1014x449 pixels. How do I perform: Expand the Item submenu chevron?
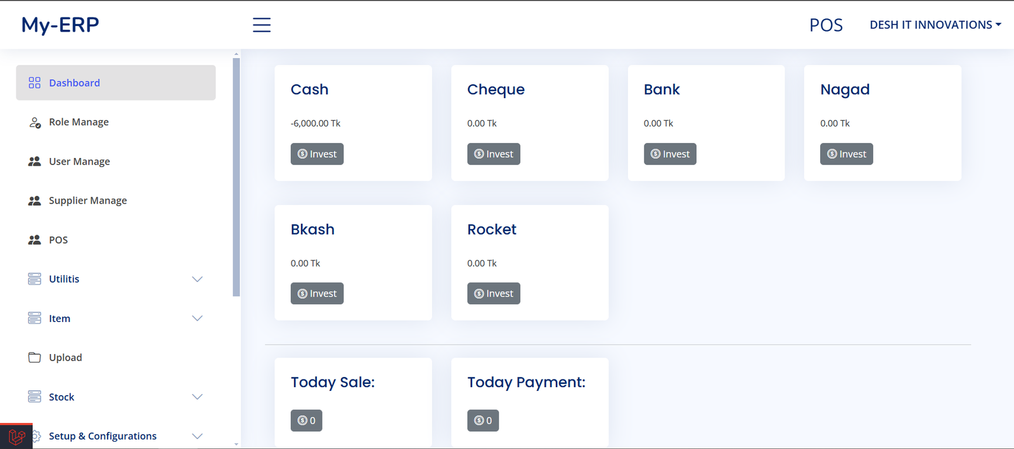pyautogui.click(x=197, y=318)
